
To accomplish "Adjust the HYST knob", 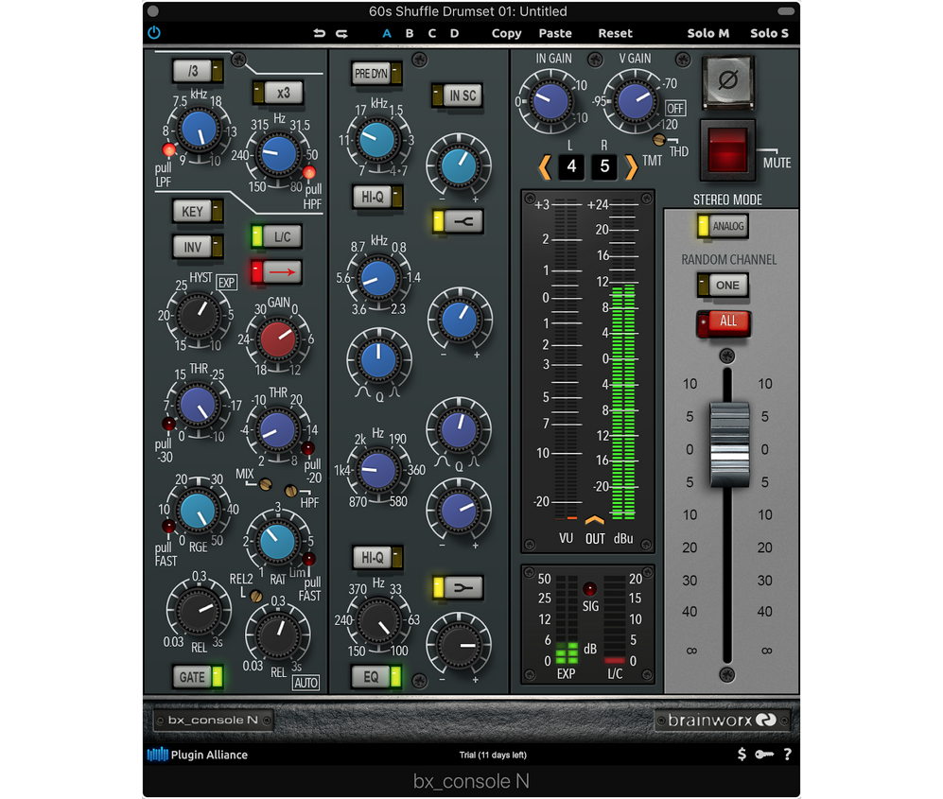I will pos(198,315).
